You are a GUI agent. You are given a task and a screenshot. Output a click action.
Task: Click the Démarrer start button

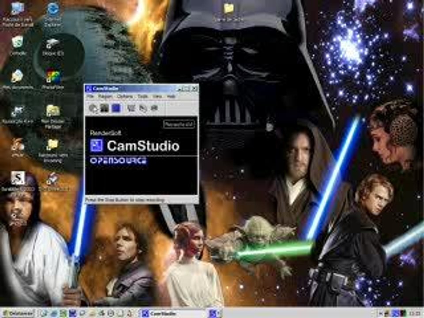pyautogui.click(x=18, y=314)
